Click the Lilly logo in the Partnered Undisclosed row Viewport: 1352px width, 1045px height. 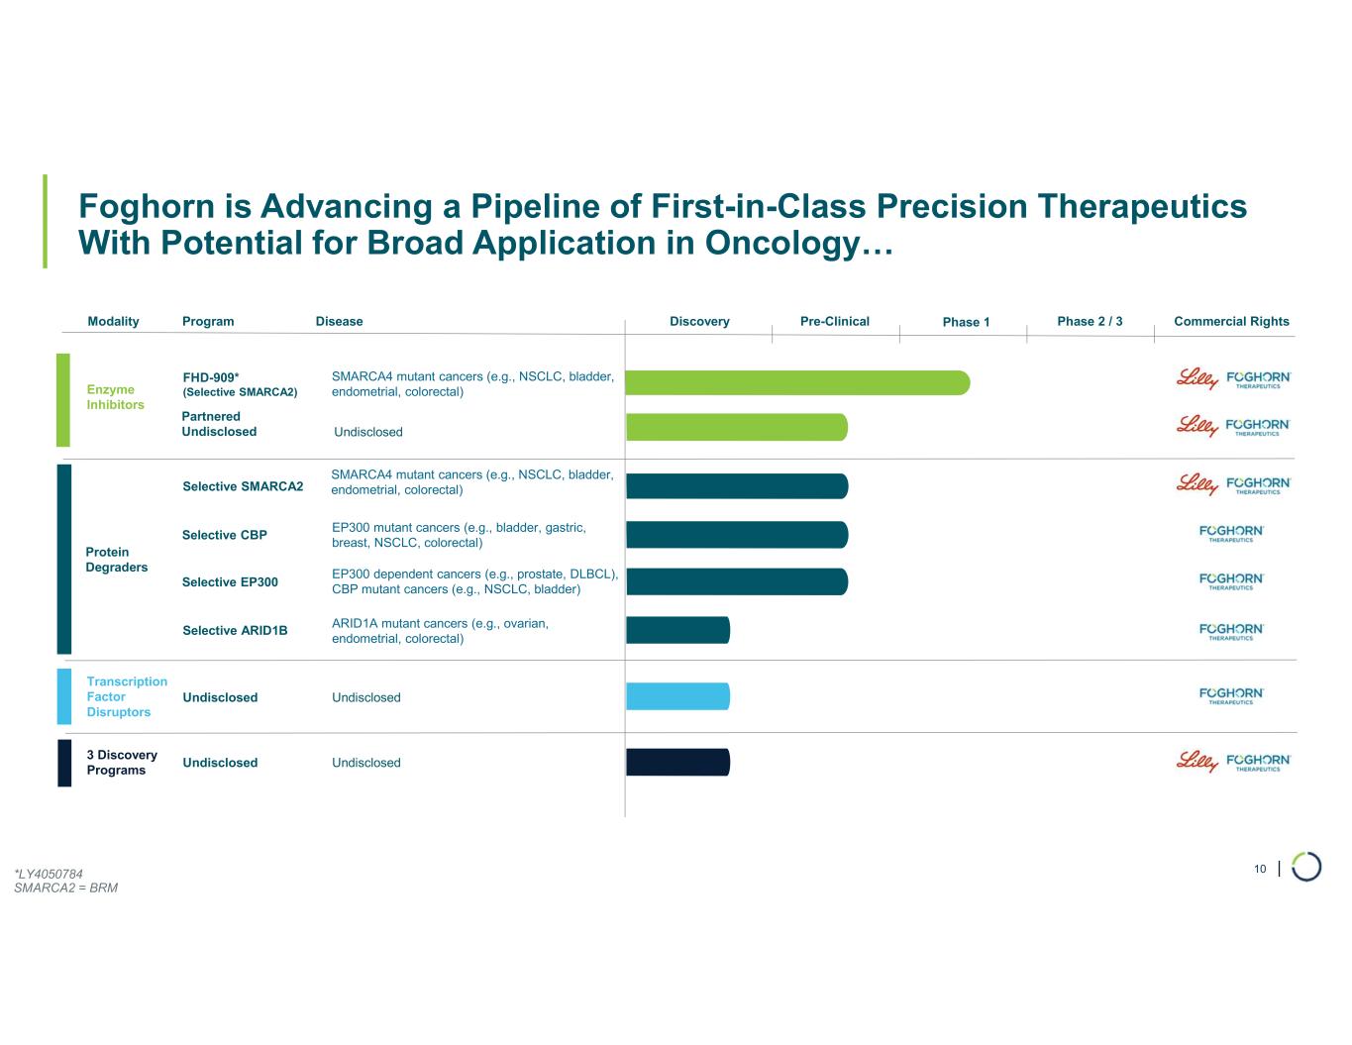[1196, 426]
